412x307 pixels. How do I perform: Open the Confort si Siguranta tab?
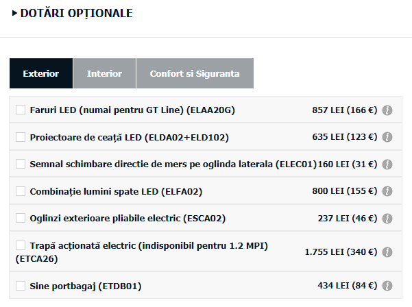(x=195, y=73)
